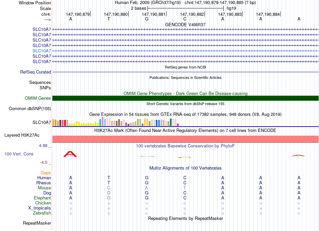Image resolution: width=319 pixels, height=231 pixels.
Task: Click reference base C in the sequence row
Action: tap(185, 19)
